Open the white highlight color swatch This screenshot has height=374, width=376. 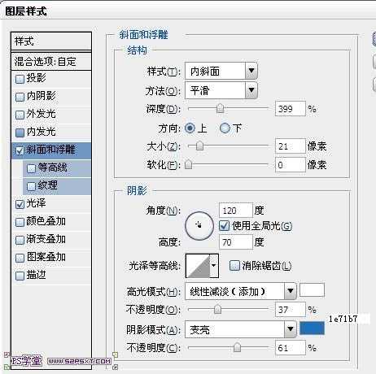tap(312, 290)
